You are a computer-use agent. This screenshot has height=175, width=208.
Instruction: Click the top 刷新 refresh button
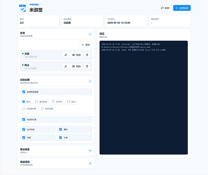point(165,8)
